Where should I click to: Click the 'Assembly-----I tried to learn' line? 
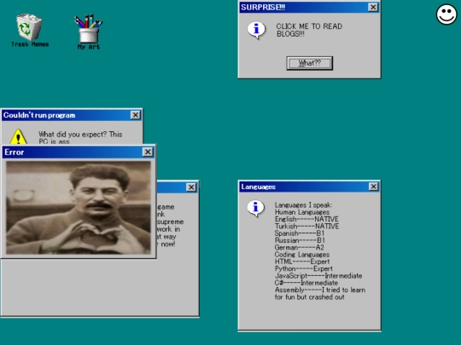coord(320,290)
